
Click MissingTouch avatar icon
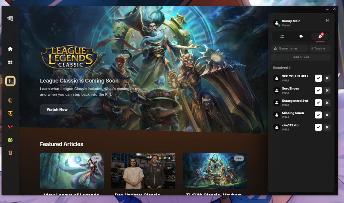pos(277,115)
